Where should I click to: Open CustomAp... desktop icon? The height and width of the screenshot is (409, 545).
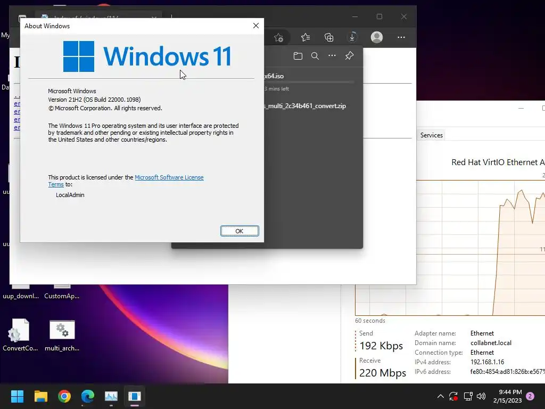(62, 291)
